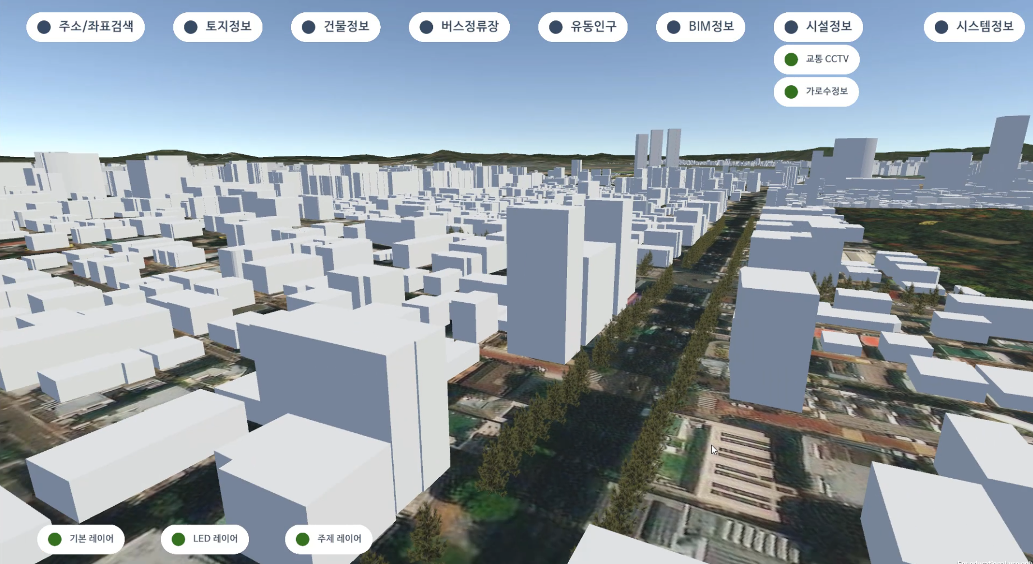Viewport: 1033px width, 564px height.
Task: Click the three tall towers on the horizon
Action: (x=657, y=147)
